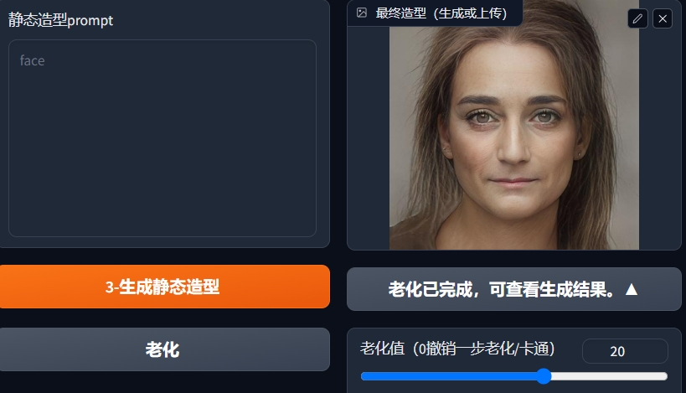This screenshot has width=686, height=393.
Task: Click the 老化已完成 status button
Action: (514, 289)
